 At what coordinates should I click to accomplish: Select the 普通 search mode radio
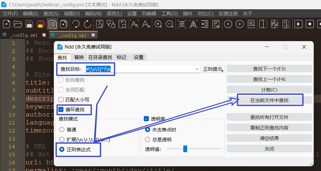(62, 130)
